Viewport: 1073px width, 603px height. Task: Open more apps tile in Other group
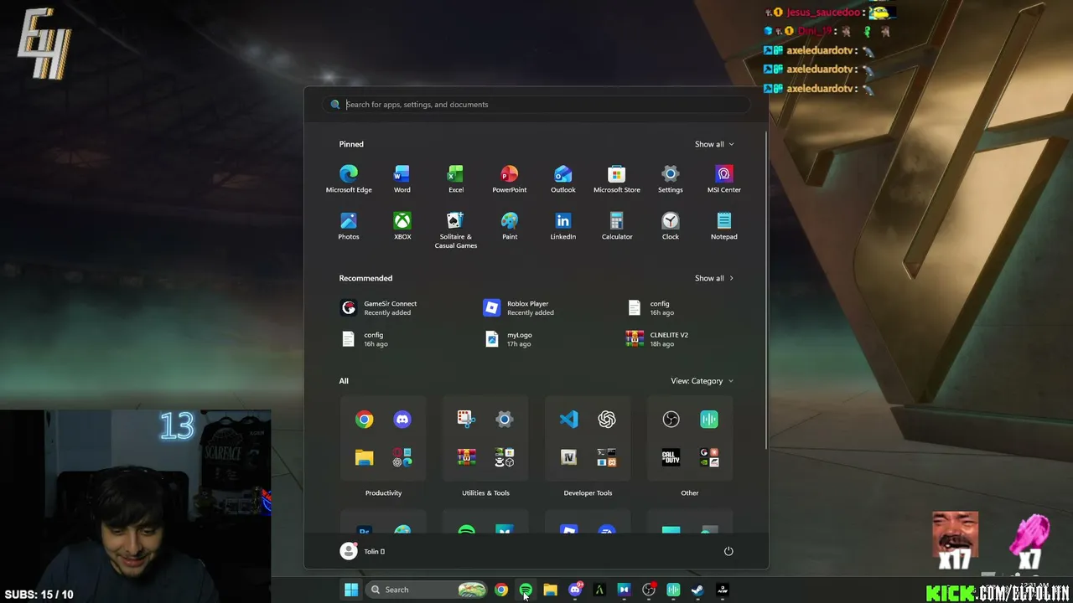tap(708, 457)
